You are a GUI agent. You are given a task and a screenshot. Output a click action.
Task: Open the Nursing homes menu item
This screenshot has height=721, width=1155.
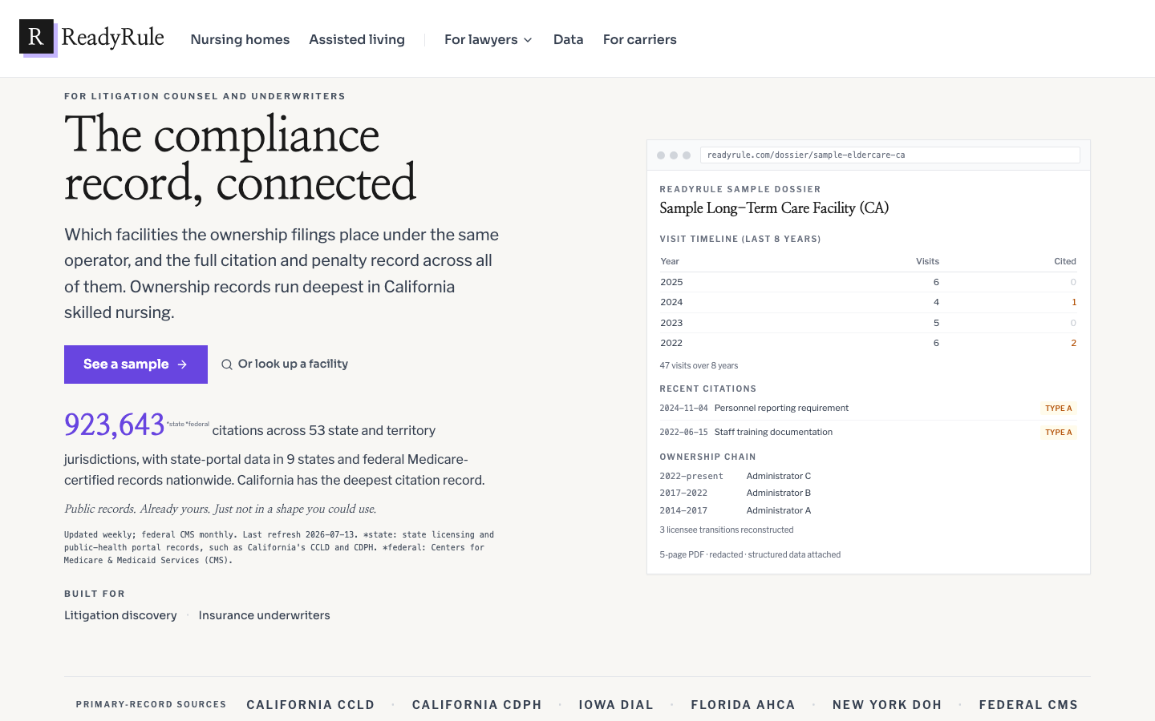pos(240,39)
